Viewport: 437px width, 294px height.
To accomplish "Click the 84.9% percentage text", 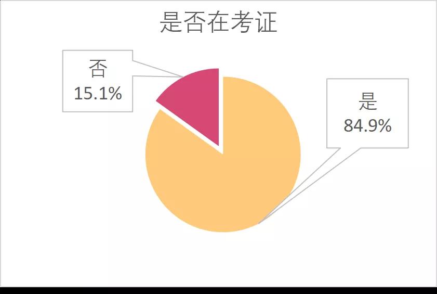I will click(x=367, y=125).
